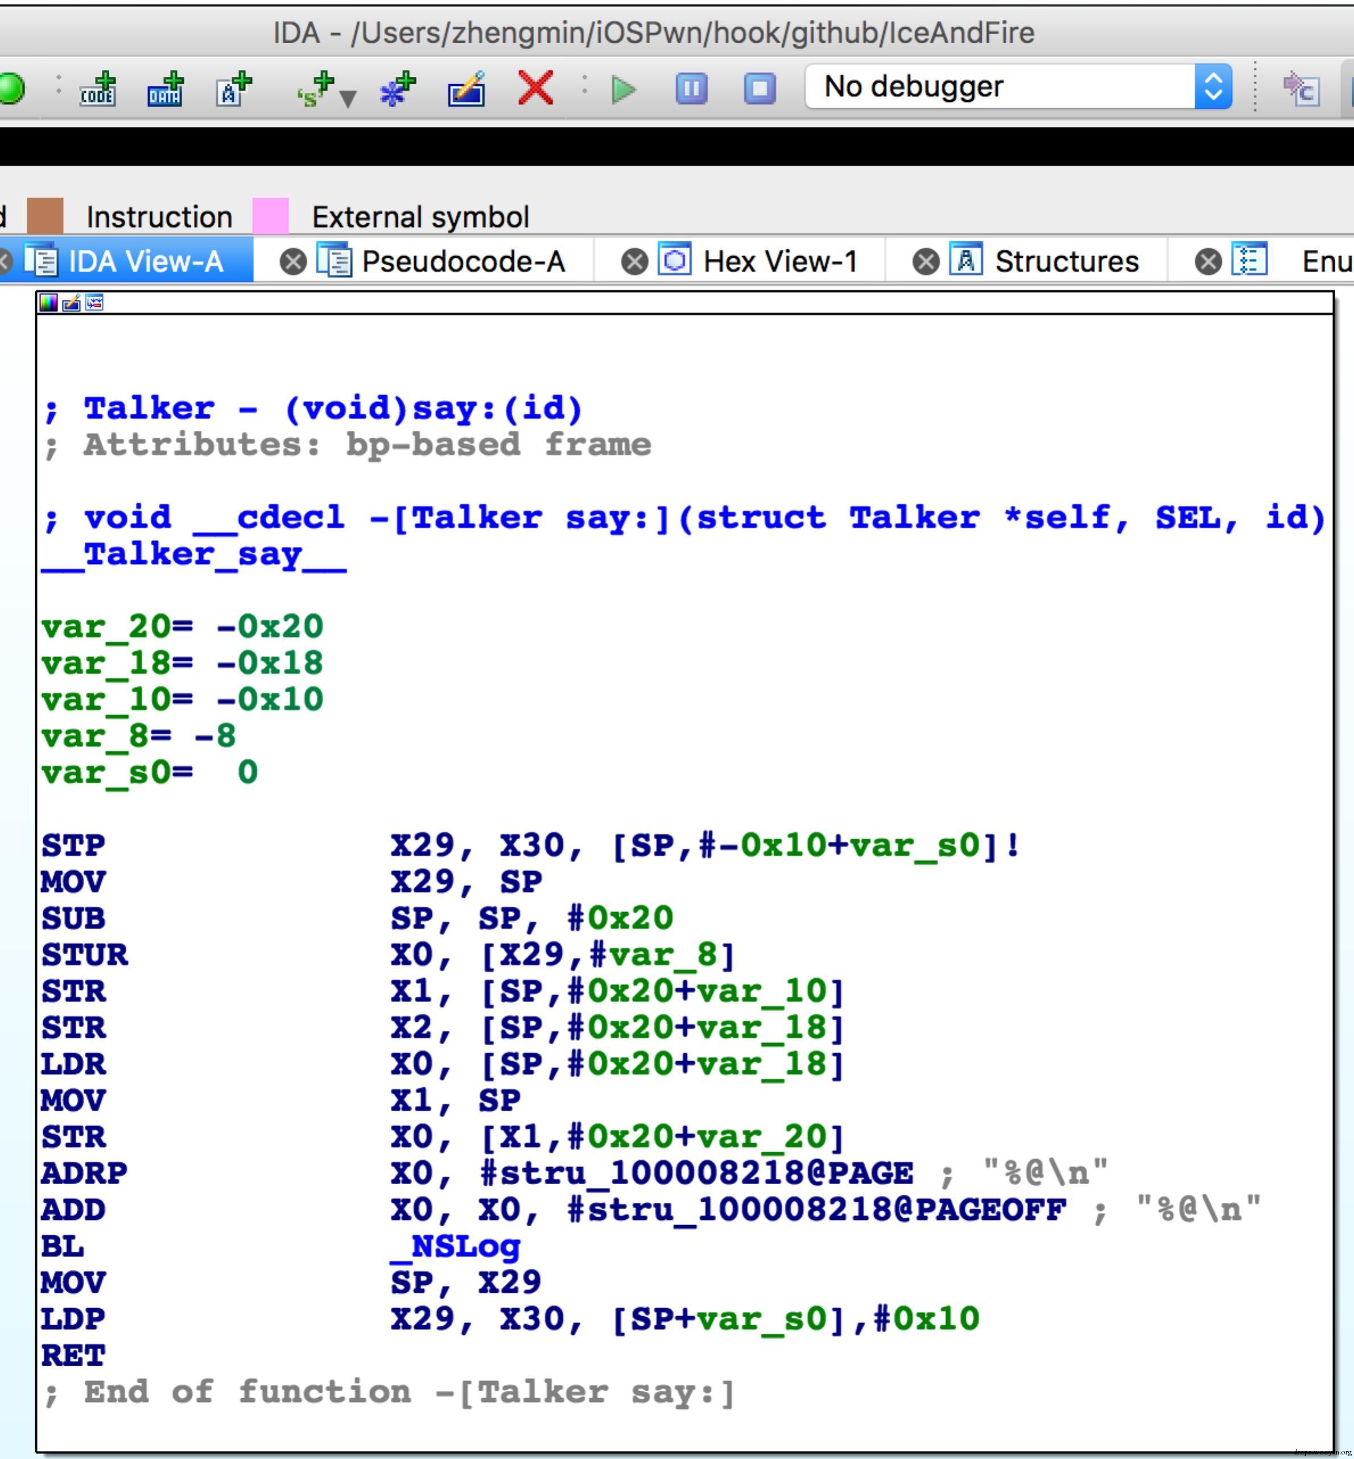Click the convert-to-code toolbar icon

coord(97,89)
